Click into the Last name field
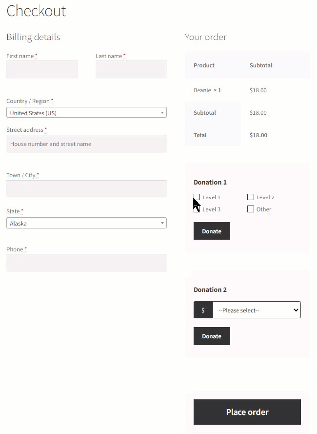Viewport: 317px width, 434px height. click(x=131, y=70)
